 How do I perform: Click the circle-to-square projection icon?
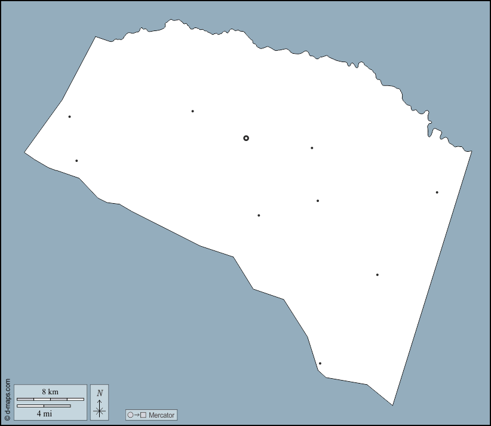(137, 415)
